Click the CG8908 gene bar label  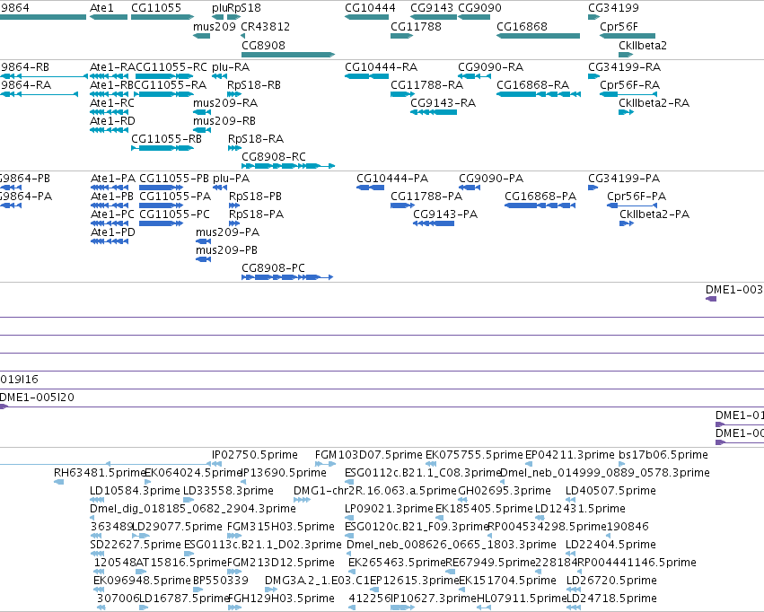263,45
